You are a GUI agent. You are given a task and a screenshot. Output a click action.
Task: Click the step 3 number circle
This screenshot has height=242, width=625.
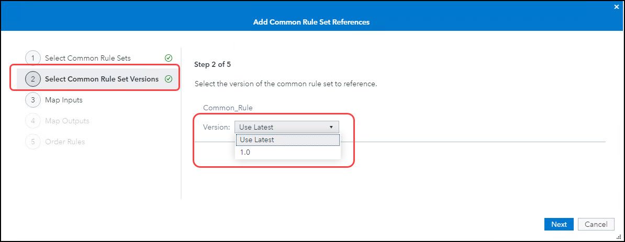(x=32, y=100)
